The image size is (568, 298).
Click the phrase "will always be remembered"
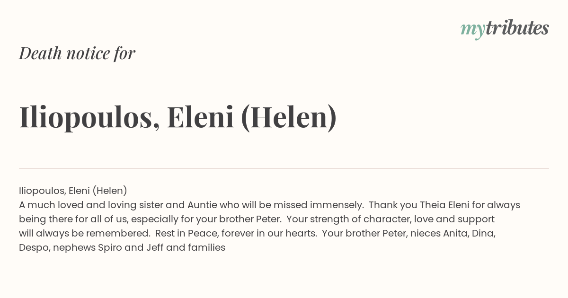click(x=83, y=233)
